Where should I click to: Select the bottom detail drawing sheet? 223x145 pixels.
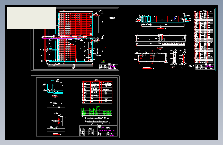pos(75,107)
